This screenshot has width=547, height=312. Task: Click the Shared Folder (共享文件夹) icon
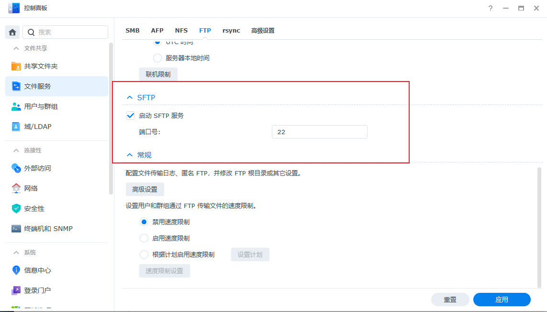[x=16, y=66]
